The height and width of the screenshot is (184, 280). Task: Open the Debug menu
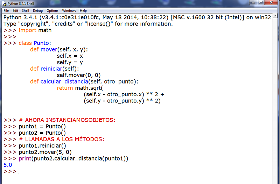coord(38,11)
